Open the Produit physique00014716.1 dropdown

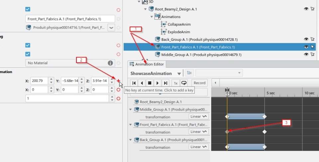[x=111, y=28]
